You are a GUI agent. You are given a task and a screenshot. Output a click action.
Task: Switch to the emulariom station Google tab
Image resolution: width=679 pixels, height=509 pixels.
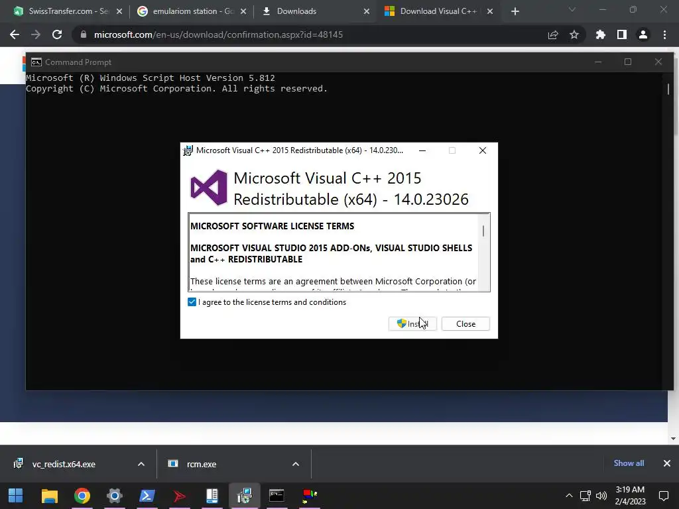[x=193, y=11]
